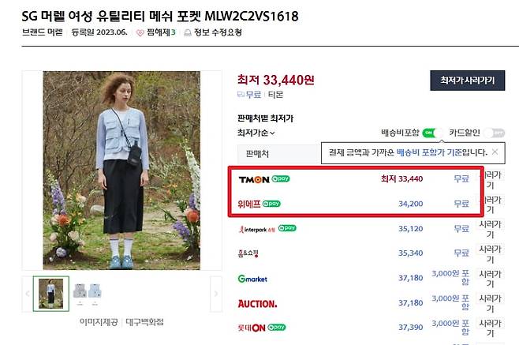Toggle off the 배송비포함 switch

coord(432,133)
